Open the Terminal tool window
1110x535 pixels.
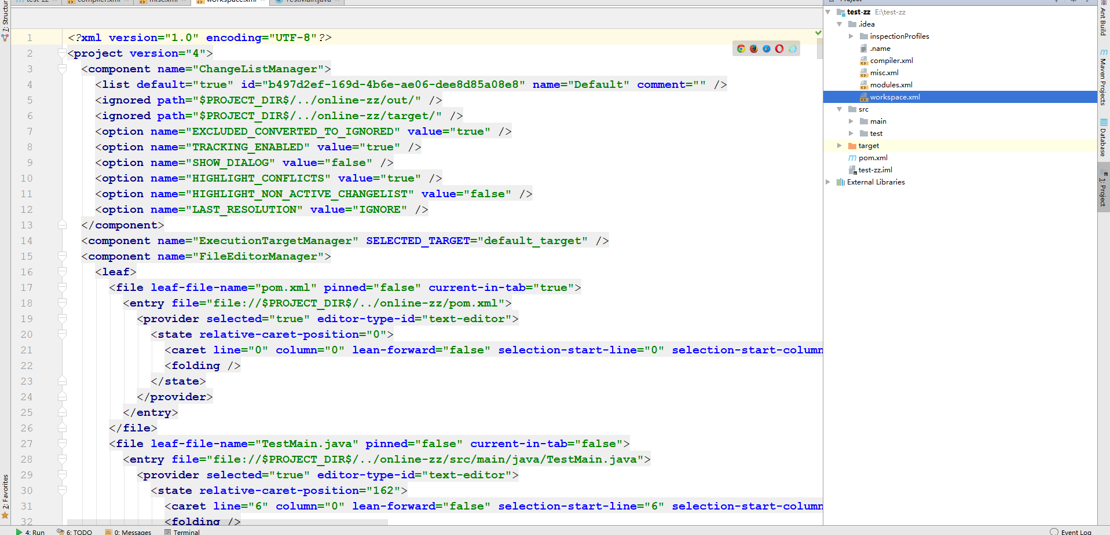pos(182,532)
